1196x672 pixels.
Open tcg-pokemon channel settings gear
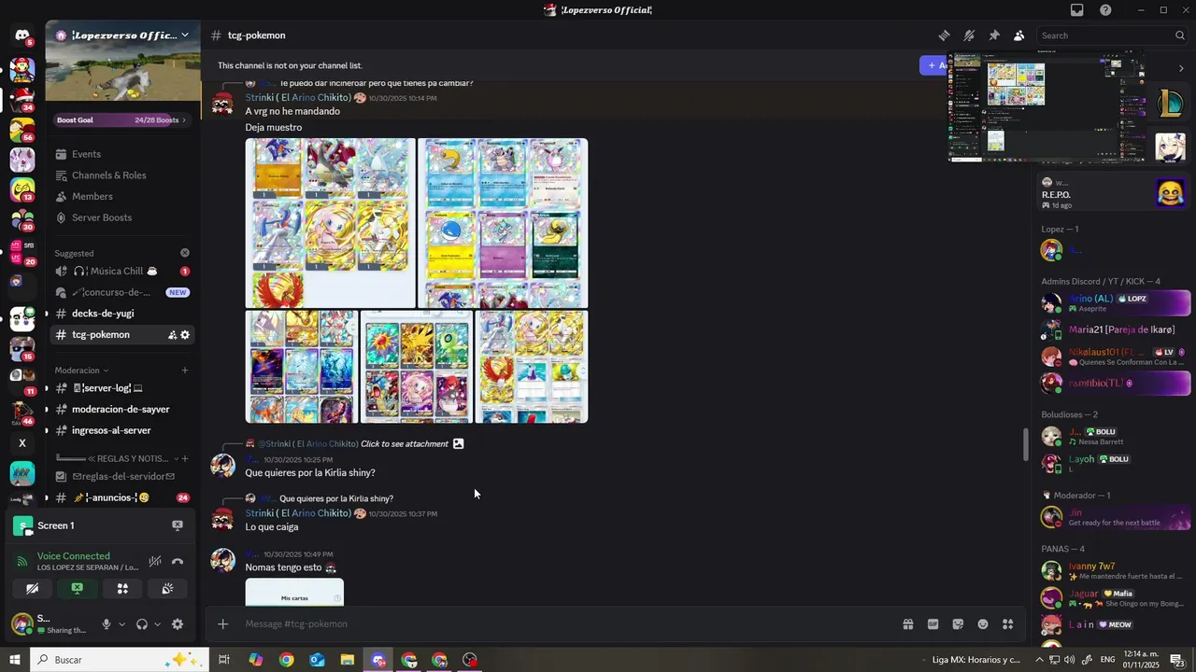click(x=185, y=335)
